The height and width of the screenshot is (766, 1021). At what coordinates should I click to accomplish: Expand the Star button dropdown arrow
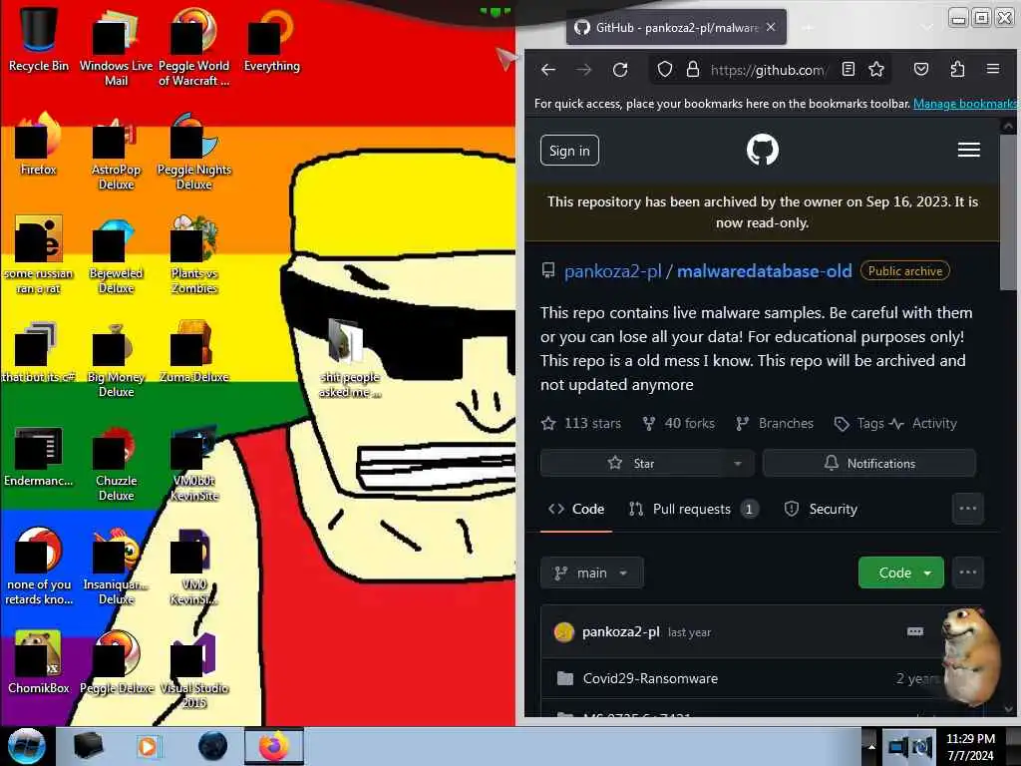point(738,463)
